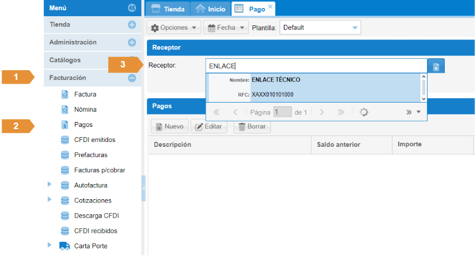The height and width of the screenshot is (271, 475).
Task: Switch to the Tienda tab
Action: click(x=168, y=9)
